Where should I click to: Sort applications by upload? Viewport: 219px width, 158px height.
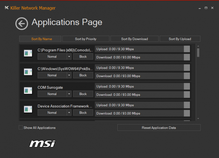click(180, 39)
